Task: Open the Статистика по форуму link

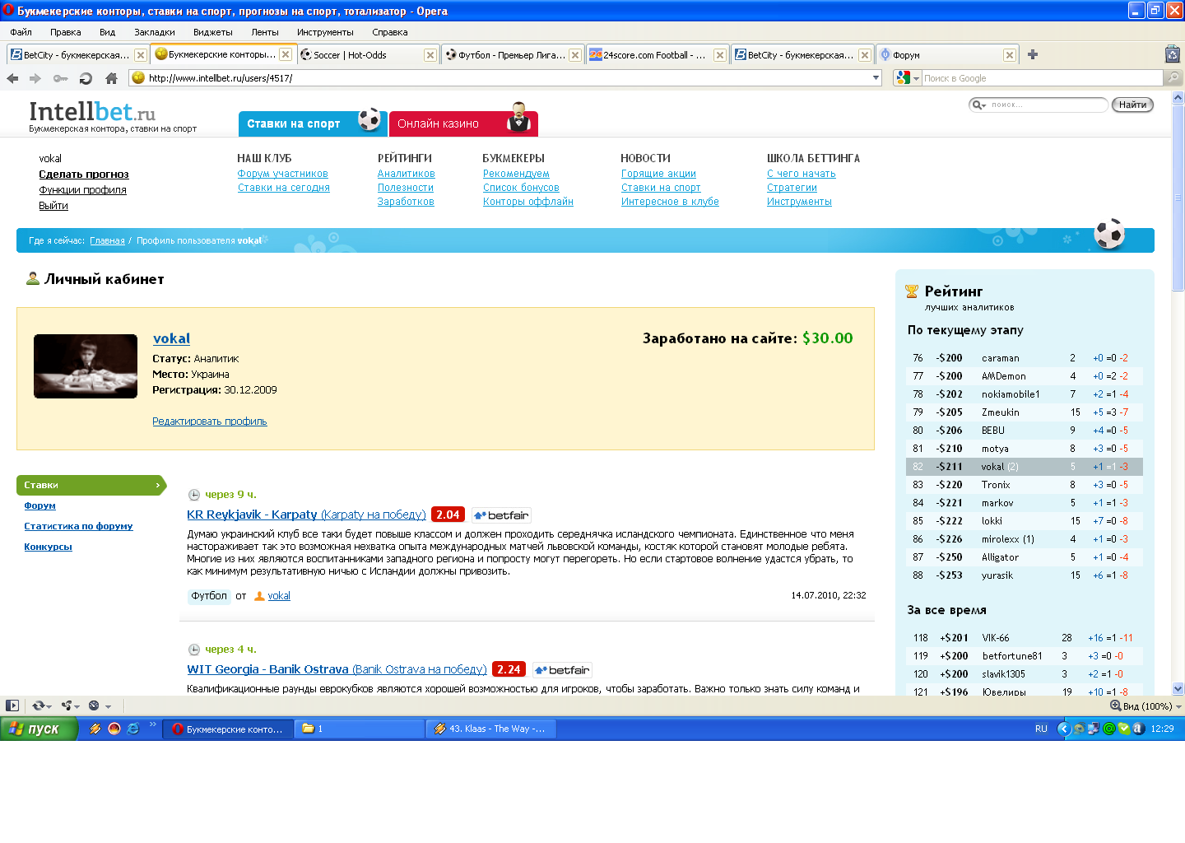Action: 78,526
